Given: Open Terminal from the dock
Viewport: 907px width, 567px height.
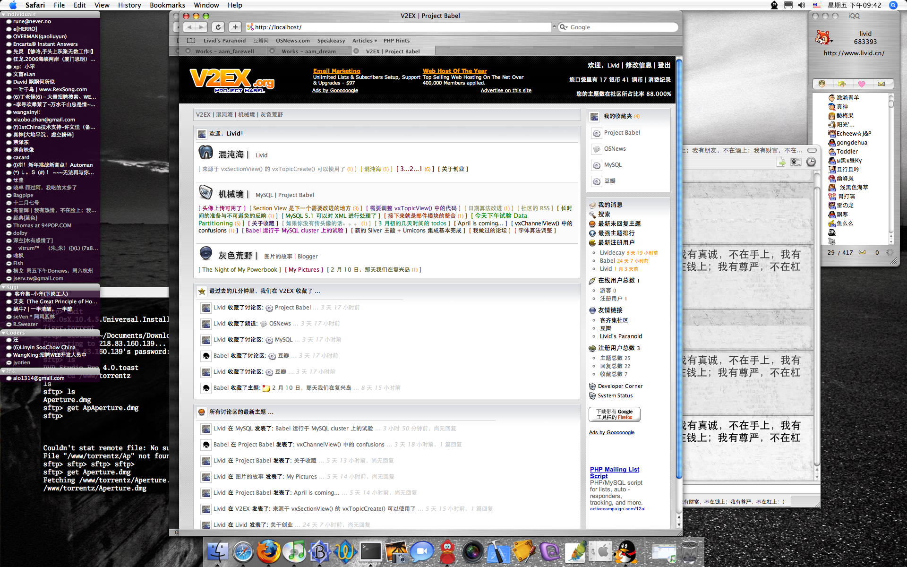Looking at the screenshot, I should click(370, 551).
